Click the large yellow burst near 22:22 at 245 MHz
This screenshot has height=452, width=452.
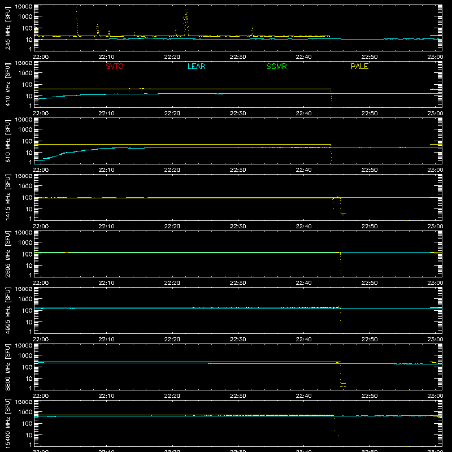coord(186,23)
